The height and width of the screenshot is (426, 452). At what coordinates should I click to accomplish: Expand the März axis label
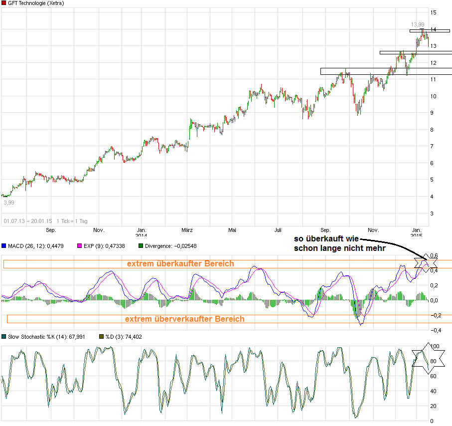tap(187, 230)
